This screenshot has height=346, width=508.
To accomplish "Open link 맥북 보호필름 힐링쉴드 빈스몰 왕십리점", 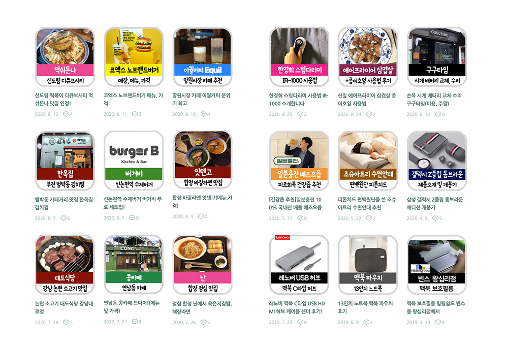I will coord(436,307).
